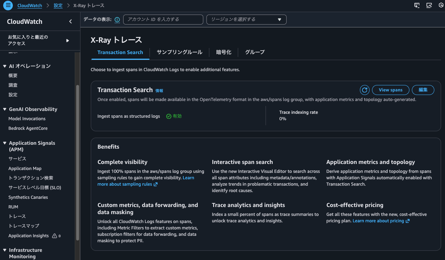Click the View spans button

point(391,90)
